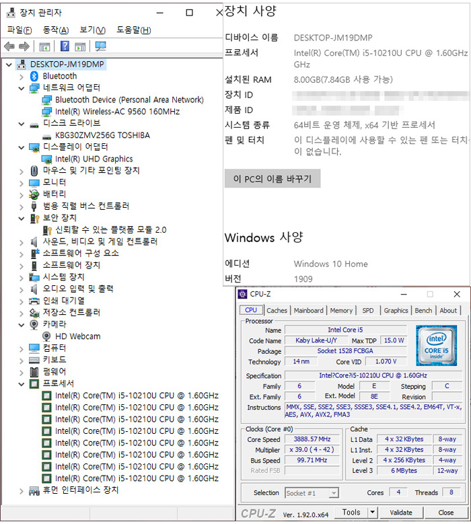Click the speaker icon beside 사운드, 비디오 및 게임 컨트롤러

[34, 241]
